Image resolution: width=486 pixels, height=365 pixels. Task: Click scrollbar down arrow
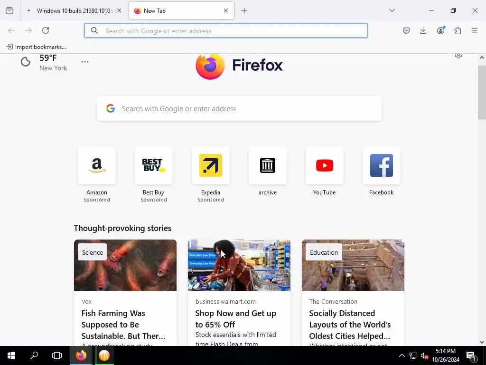point(482,342)
